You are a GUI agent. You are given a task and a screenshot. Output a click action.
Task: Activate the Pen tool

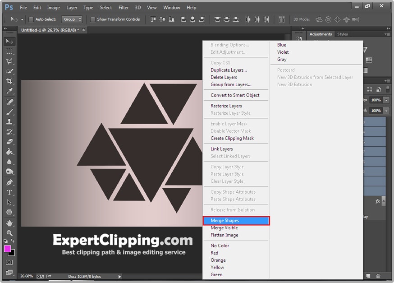pos(9,183)
